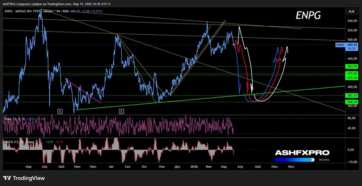
Task: Click the 360,00 price axis label
Action: tap(352, 106)
